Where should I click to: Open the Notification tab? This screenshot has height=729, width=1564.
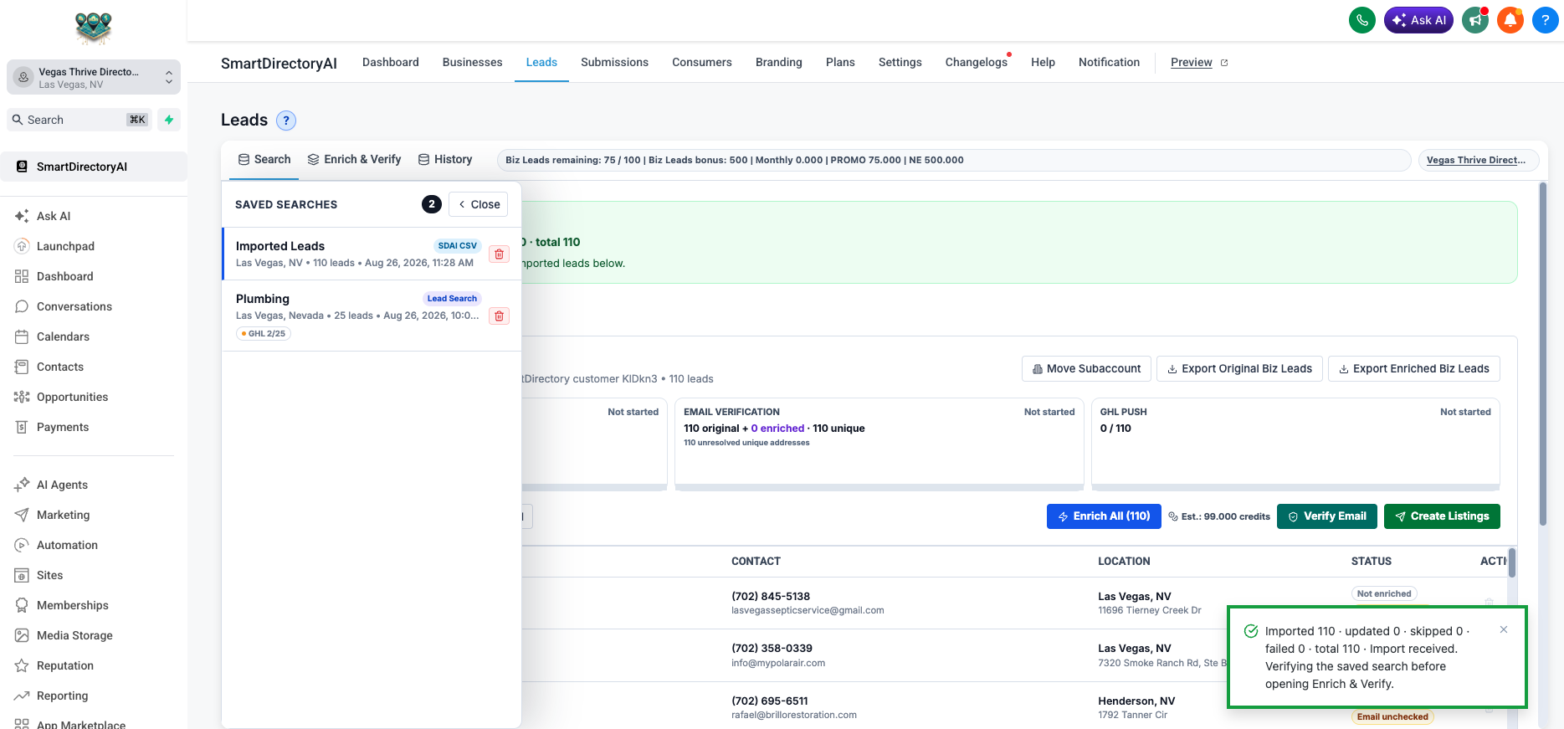pyautogui.click(x=1109, y=62)
